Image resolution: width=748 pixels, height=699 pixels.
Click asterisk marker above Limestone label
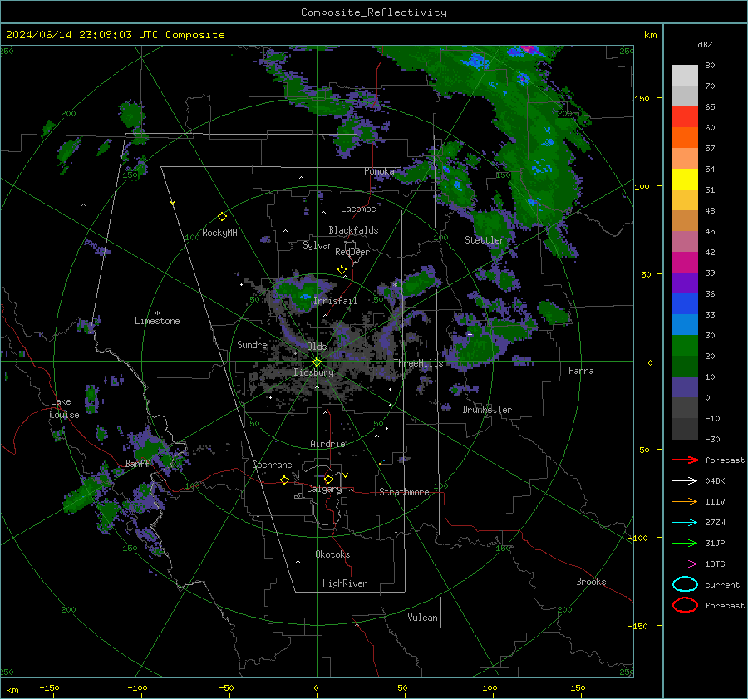click(158, 313)
